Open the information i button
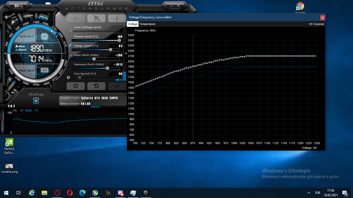 coord(117,18)
